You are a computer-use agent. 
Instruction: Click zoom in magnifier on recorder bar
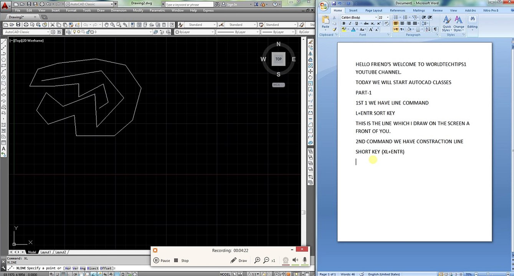click(x=258, y=261)
